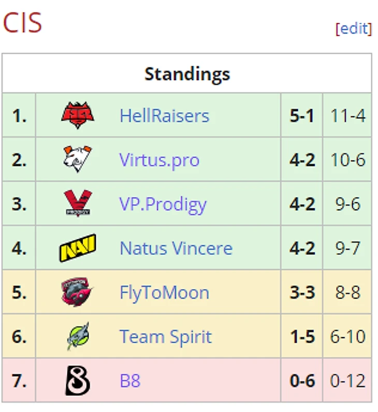Open the FlyToMoon team page
Image resolution: width=378 pixels, height=412 pixels.
point(165,293)
